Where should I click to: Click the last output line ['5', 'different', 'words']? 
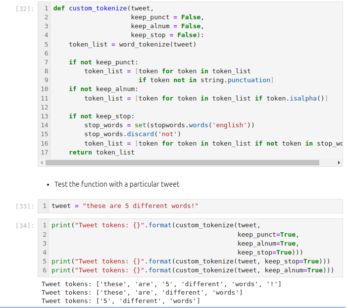pos(121,301)
